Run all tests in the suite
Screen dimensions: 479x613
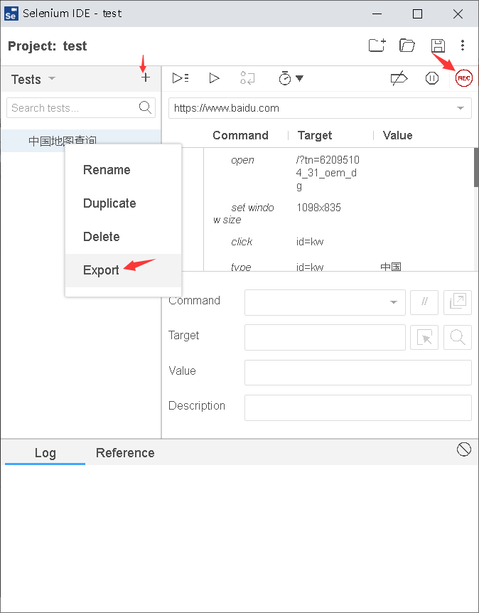click(181, 78)
